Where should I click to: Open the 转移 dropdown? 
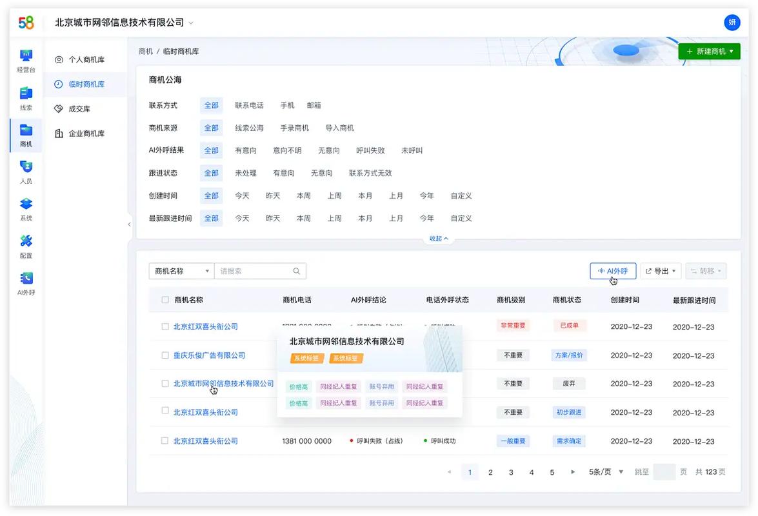(x=706, y=271)
